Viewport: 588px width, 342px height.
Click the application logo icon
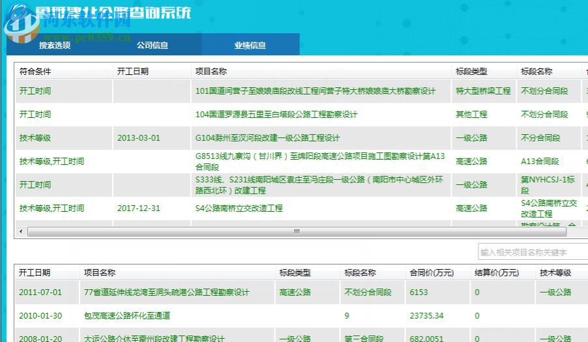[x=22, y=23]
